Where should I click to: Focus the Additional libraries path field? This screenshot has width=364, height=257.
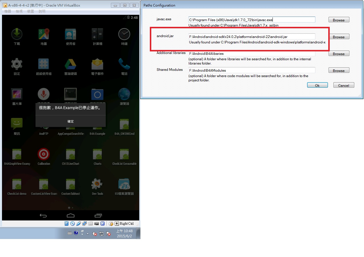[252, 53]
